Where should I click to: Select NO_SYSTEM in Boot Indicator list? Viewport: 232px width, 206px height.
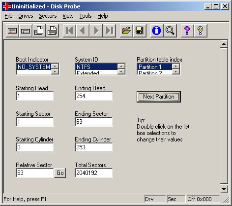34,67
